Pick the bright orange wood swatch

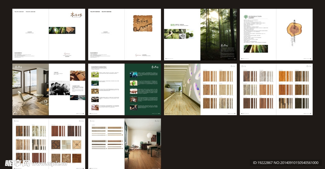(282, 76)
